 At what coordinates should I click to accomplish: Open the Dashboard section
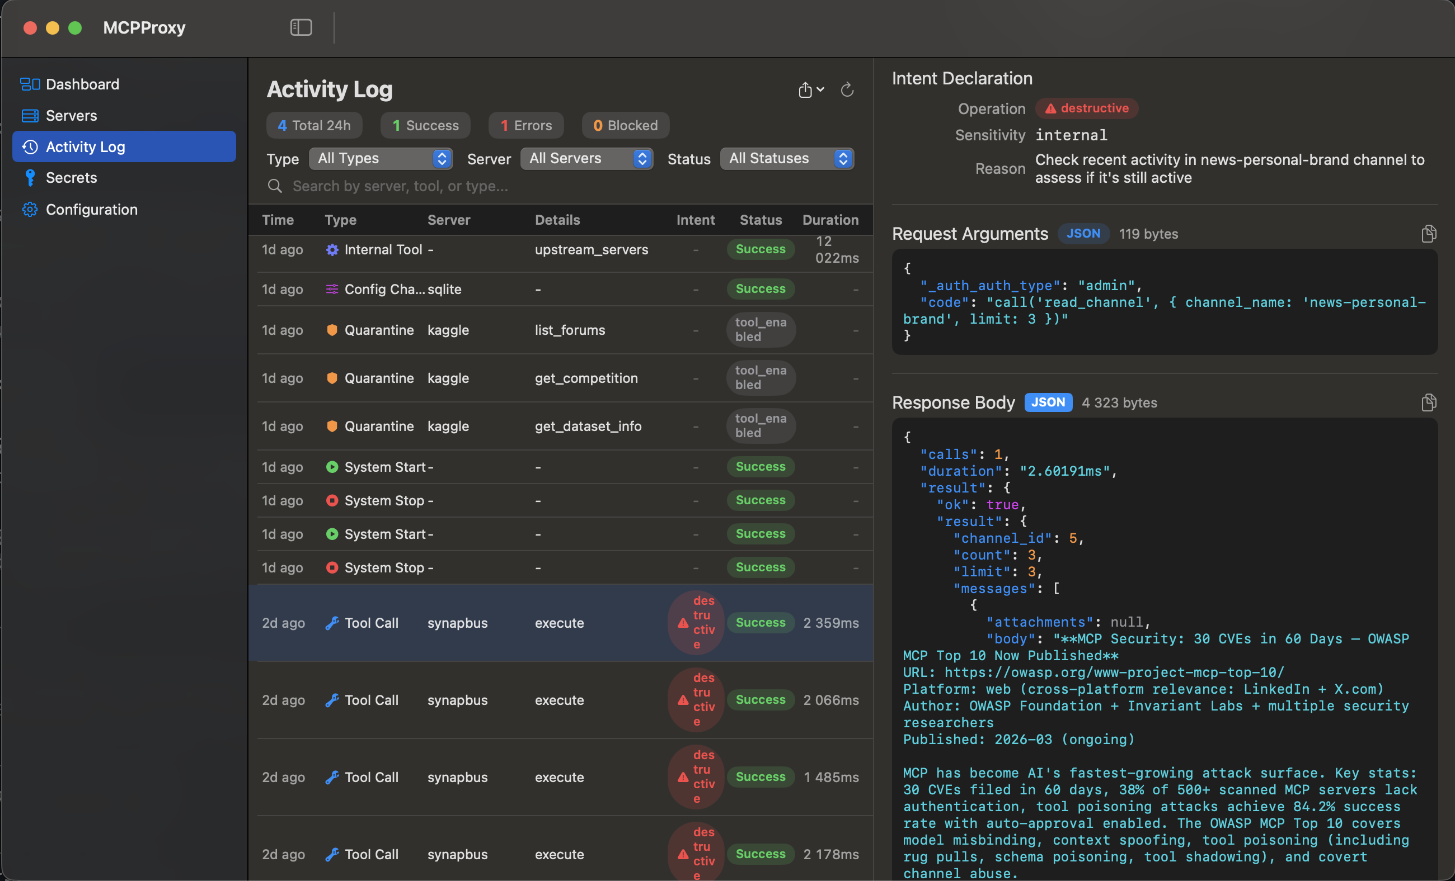pos(124,84)
